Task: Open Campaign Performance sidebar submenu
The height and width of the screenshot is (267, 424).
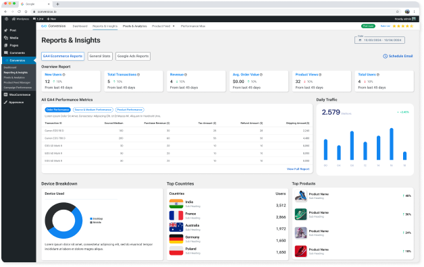Action: pyautogui.click(x=18, y=88)
